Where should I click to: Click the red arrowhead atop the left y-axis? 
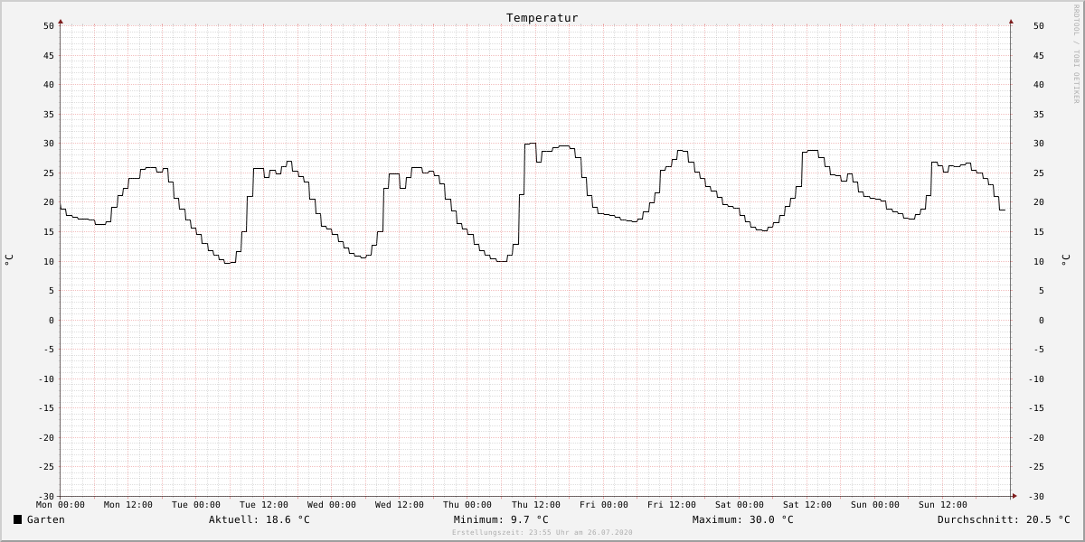click(61, 21)
